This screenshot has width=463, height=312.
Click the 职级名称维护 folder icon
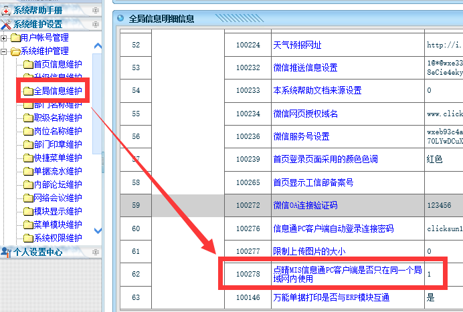coord(27,118)
